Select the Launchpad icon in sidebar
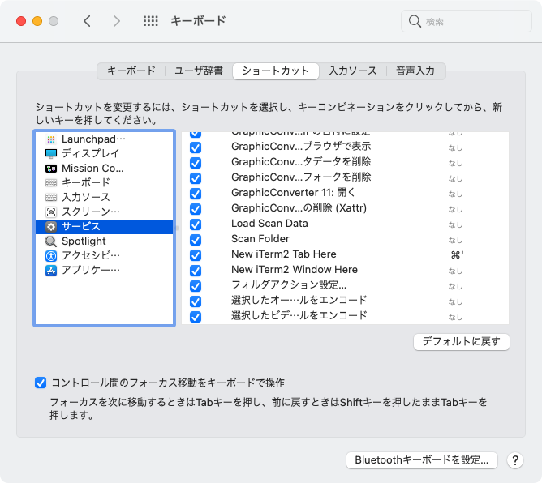 click(51, 139)
